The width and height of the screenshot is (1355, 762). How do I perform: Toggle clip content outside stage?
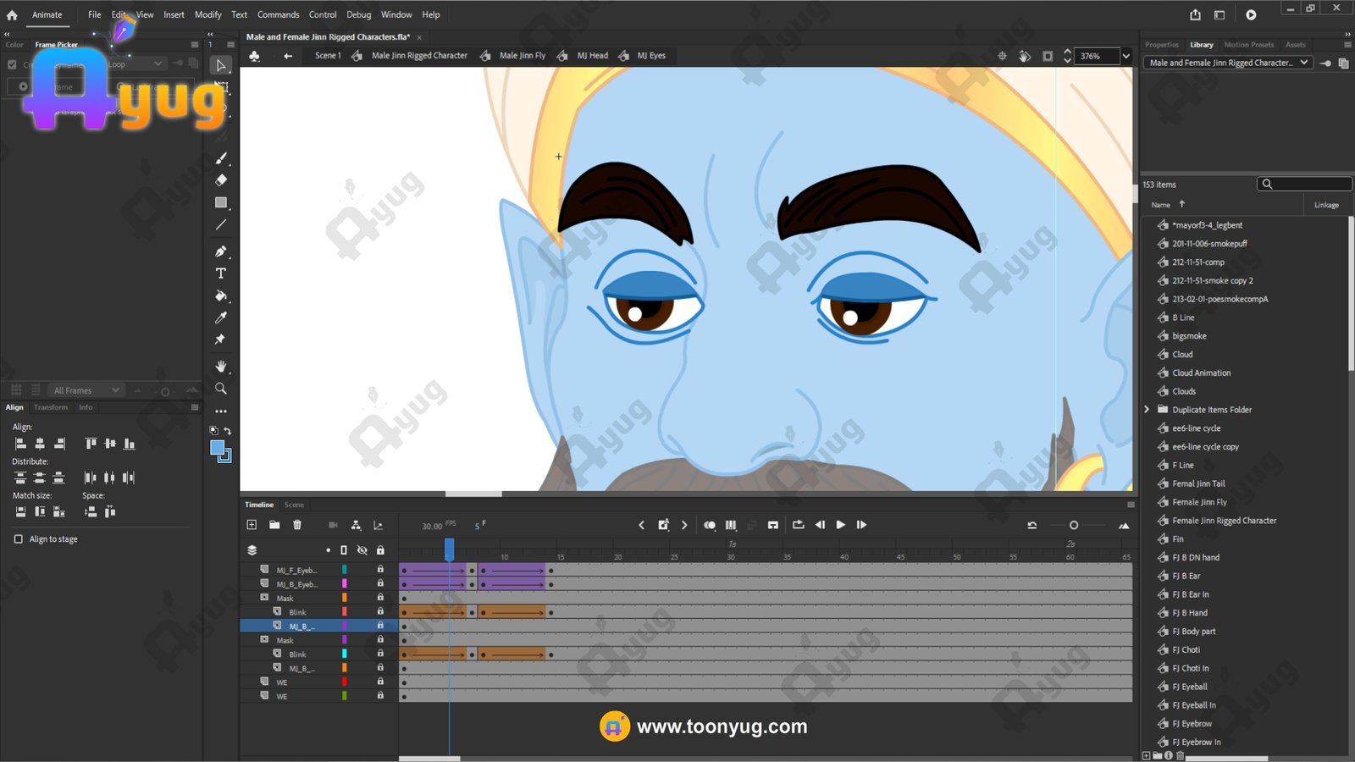(1048, 56)
